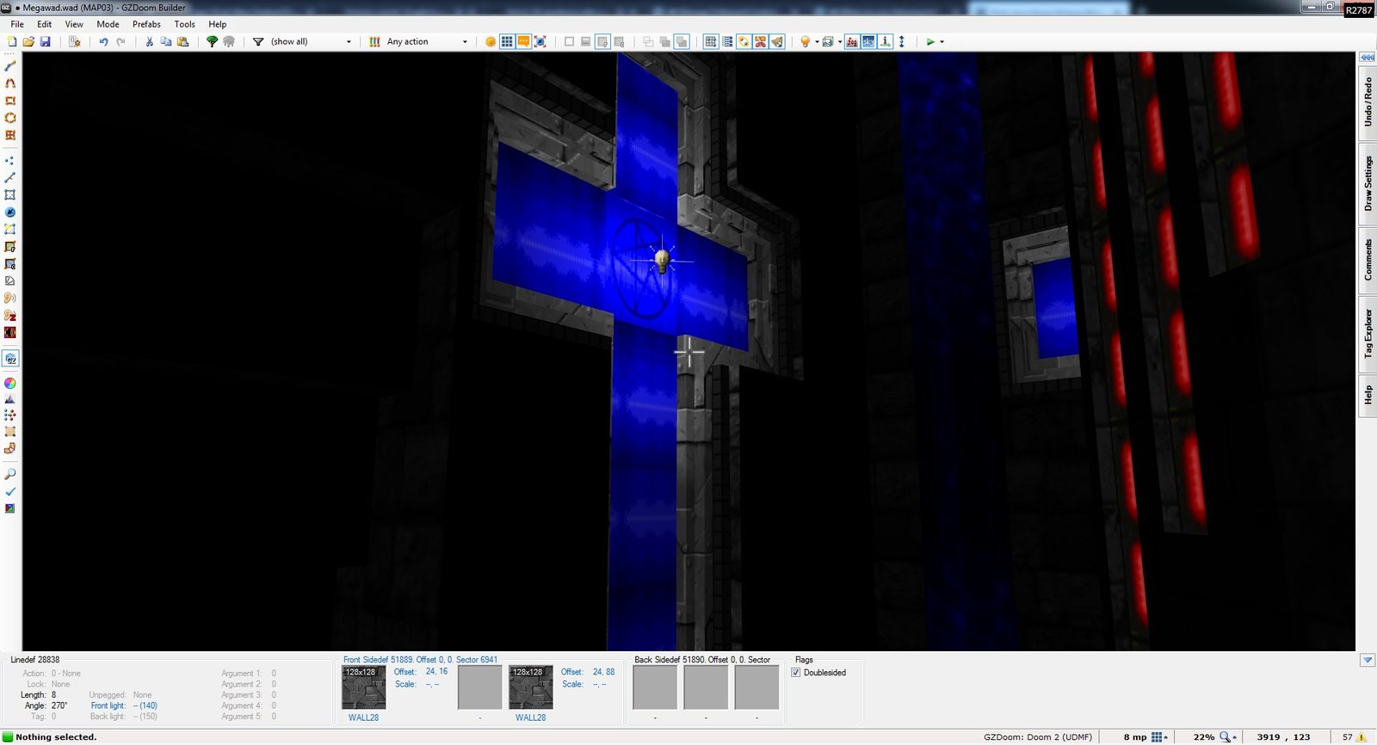Open the Undo / Redo side panel tab

click(x=1368, y=102)
